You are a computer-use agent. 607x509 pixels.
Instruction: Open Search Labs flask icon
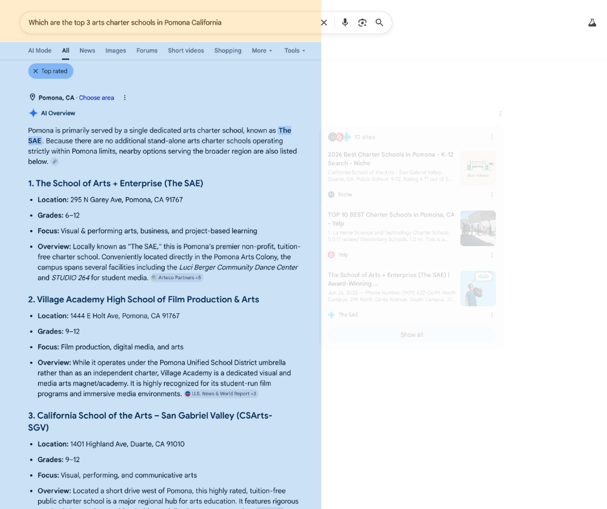coord(592,23)
